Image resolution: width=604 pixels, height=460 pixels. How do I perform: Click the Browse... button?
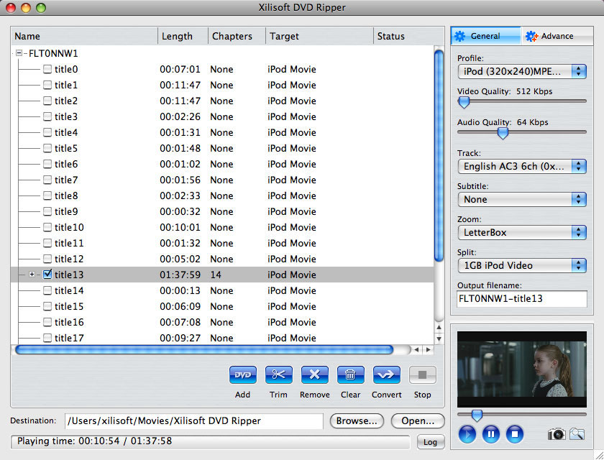[x=357, y=420]
